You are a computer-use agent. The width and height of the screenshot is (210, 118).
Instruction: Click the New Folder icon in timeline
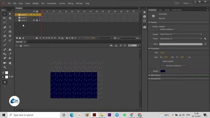pos(20,38)
